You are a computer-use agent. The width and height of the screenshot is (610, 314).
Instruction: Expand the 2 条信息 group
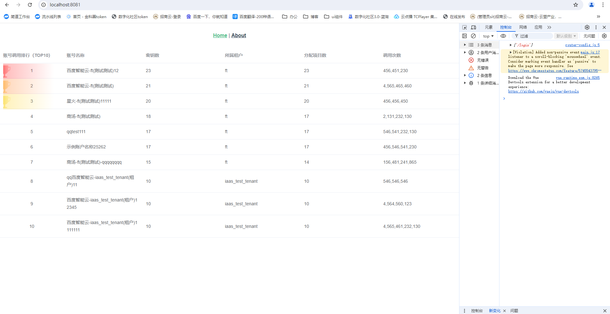465,75
